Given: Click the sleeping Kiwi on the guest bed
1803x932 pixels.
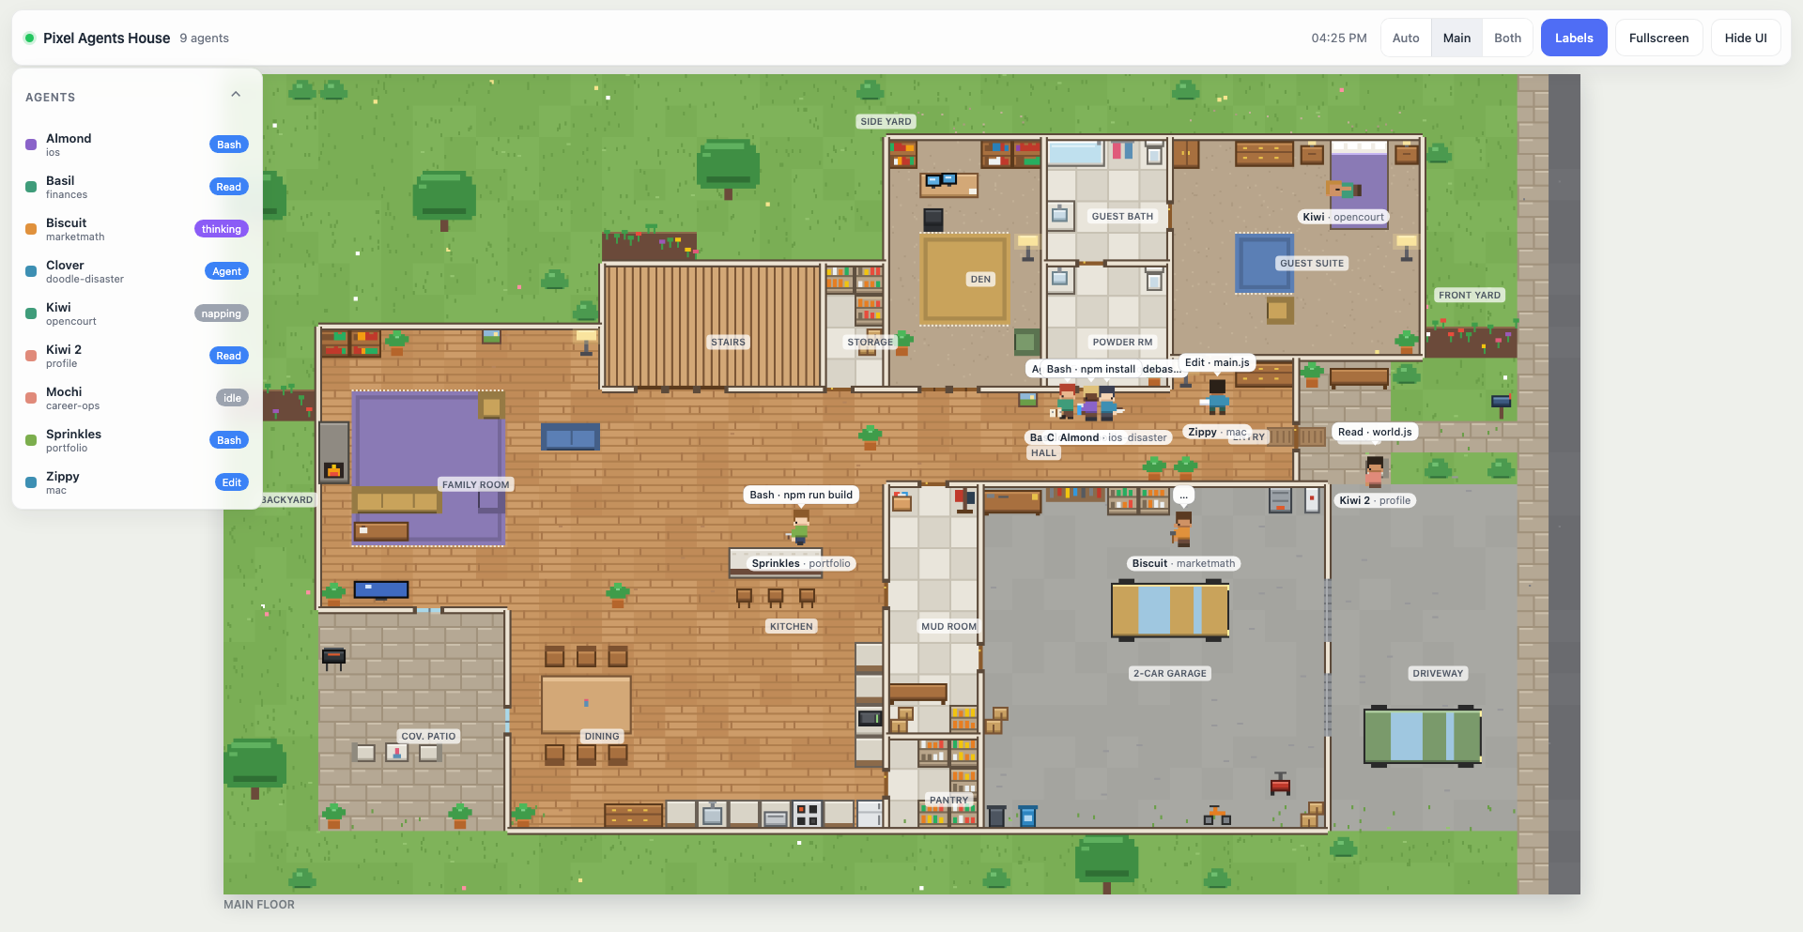Looking at the screenshot, I should pos(1344,189).
